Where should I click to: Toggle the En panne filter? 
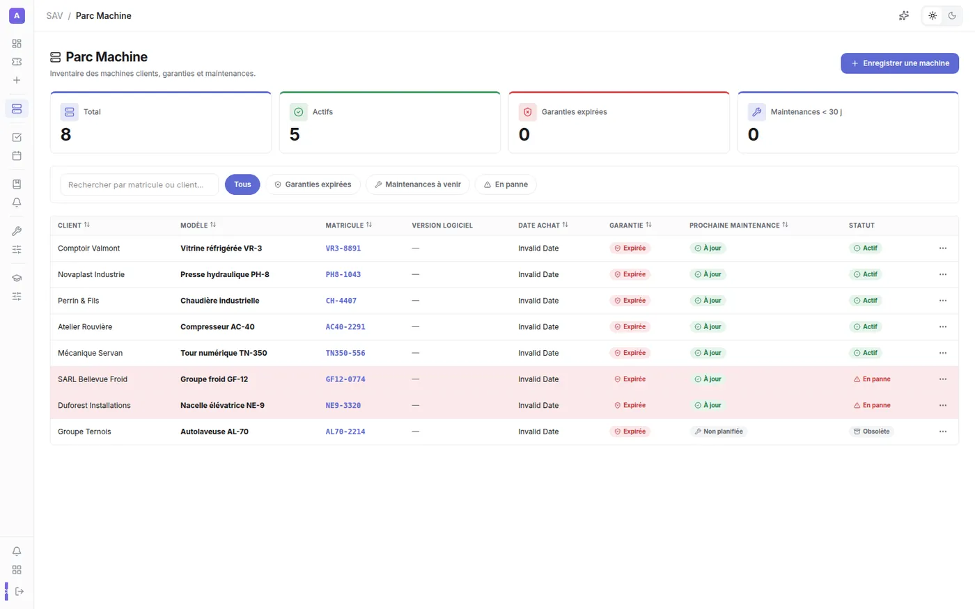tap(506, 184)
